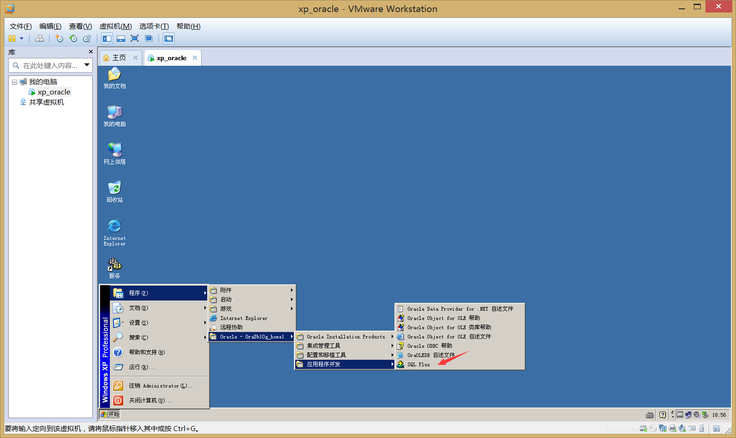Open the 虚拟机(M) menu
This screenshot has width=736, height=438.
coord(116,26)
